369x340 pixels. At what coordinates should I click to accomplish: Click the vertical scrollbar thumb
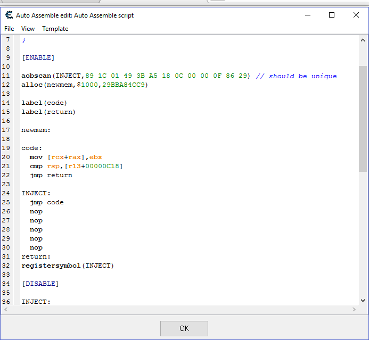point(363,118)
